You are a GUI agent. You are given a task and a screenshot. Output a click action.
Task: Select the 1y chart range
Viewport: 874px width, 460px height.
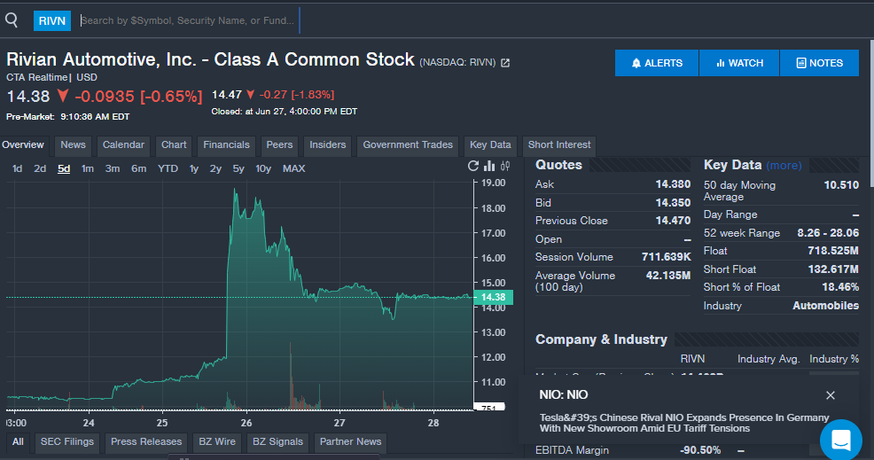click(x=193, y=168)
